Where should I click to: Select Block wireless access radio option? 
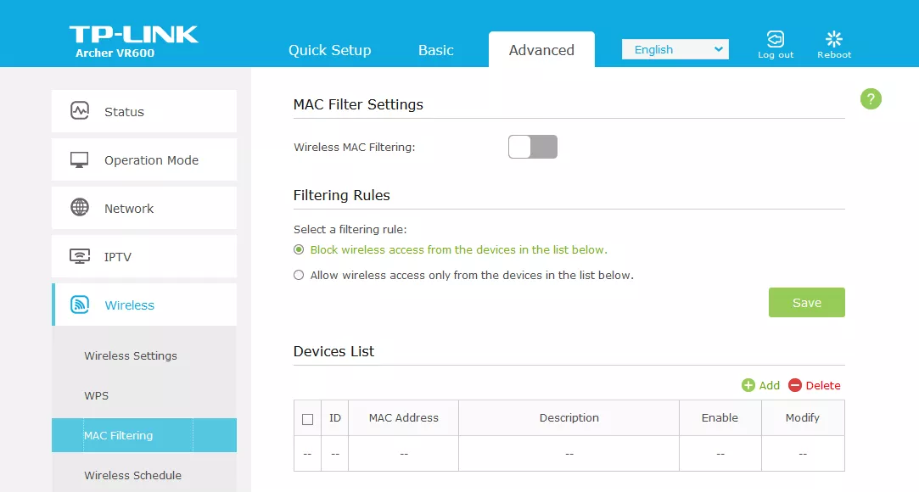[299, 249]
